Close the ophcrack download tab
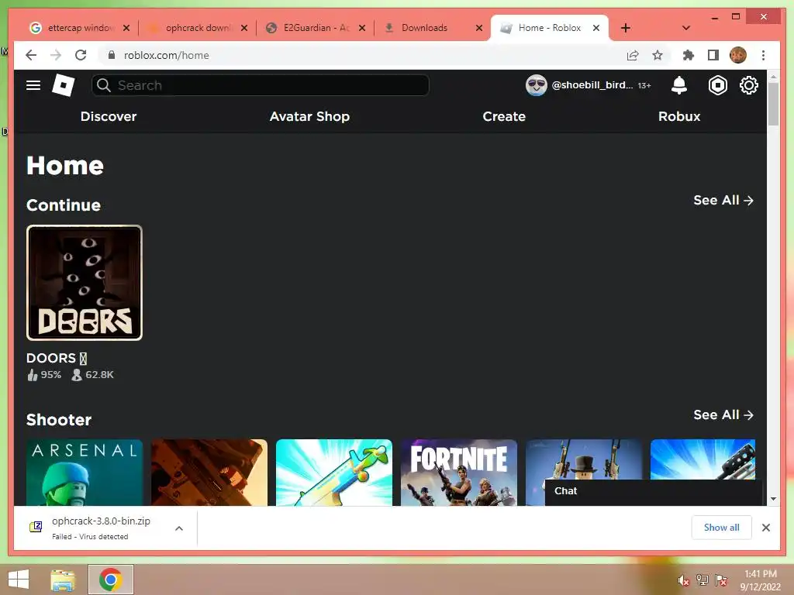794x595 pixels. point(244,28)
